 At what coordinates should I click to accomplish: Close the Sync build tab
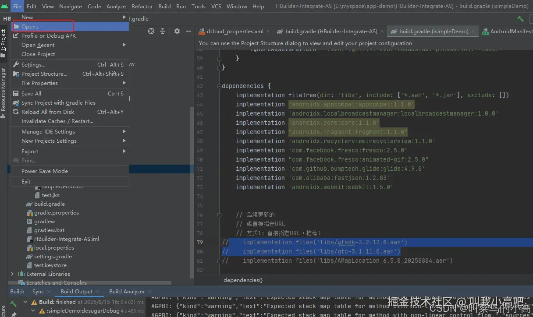coord(49,292)
